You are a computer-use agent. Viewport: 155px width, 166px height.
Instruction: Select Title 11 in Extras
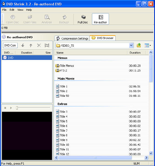coord(62,150)
